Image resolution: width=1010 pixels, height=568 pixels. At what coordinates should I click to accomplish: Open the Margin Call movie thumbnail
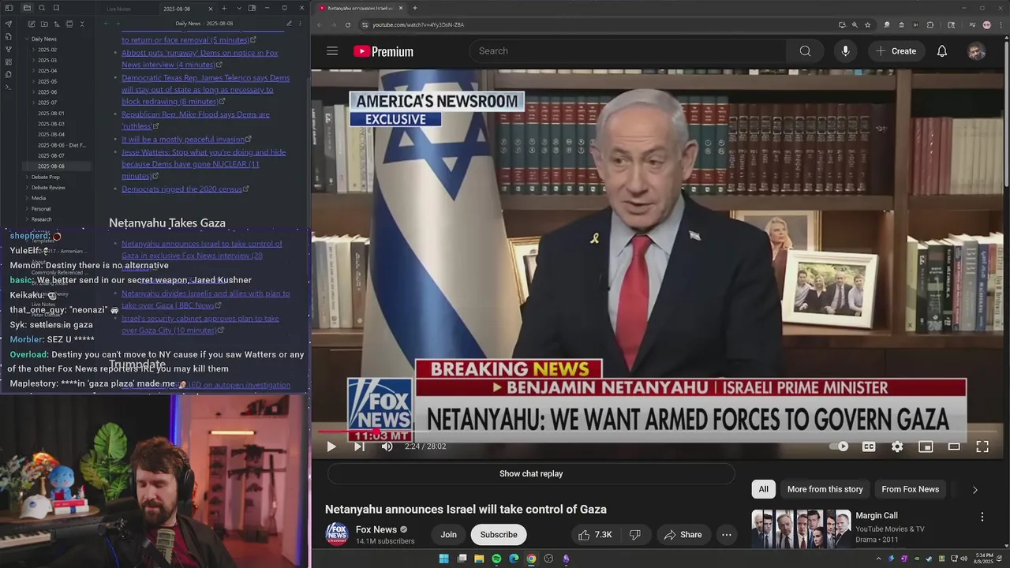801,529
